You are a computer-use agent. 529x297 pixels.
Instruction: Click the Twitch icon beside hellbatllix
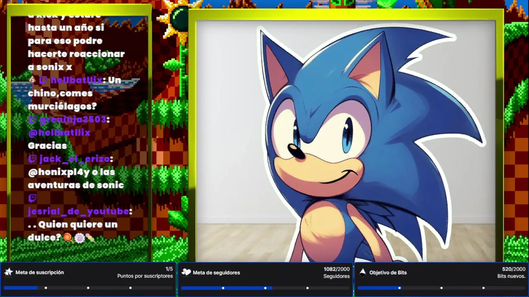(43, 80)
